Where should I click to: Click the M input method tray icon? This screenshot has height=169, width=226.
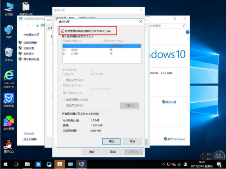pos(186,164)
